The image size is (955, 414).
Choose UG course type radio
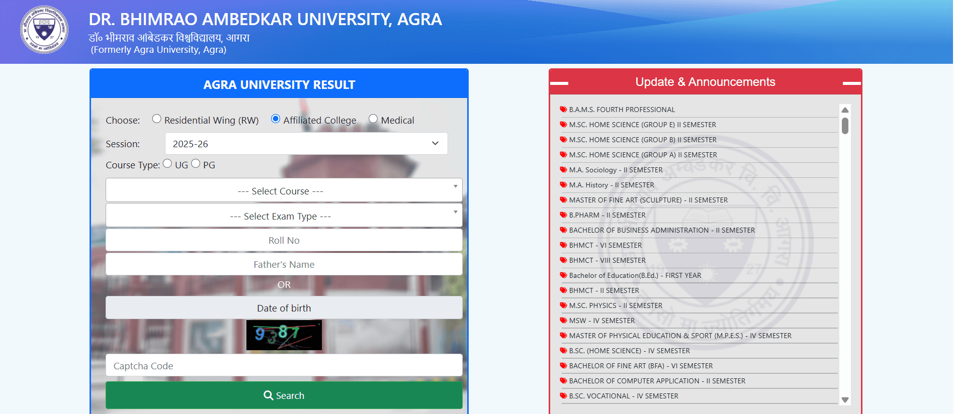click(167, 163)
